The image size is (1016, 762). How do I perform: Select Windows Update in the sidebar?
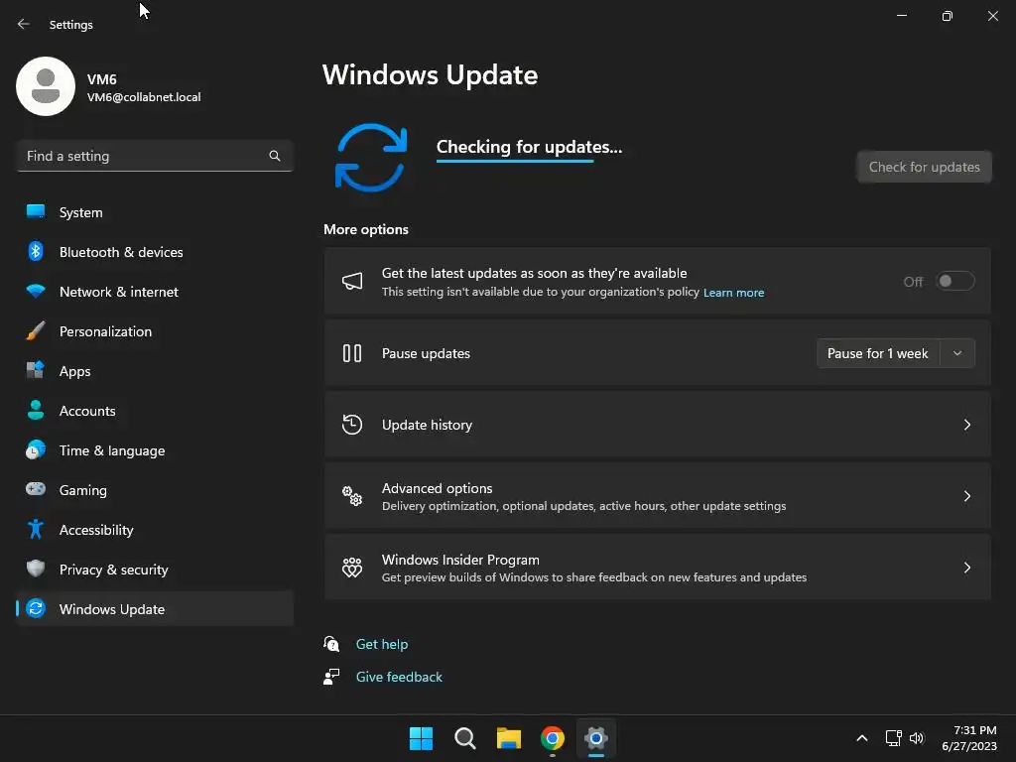(x=154, y=608)
